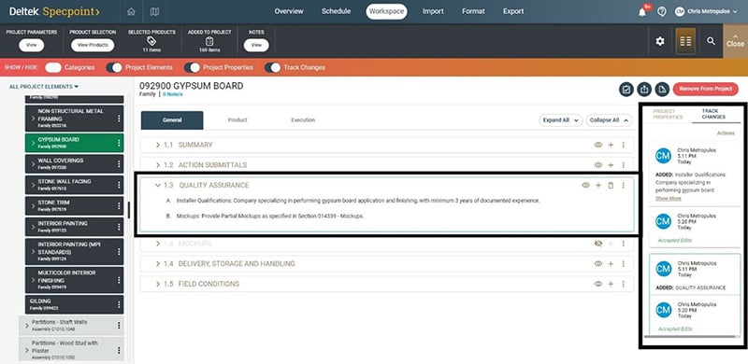
Task: Click the export share icon near section title
Action: pos(644,89)
